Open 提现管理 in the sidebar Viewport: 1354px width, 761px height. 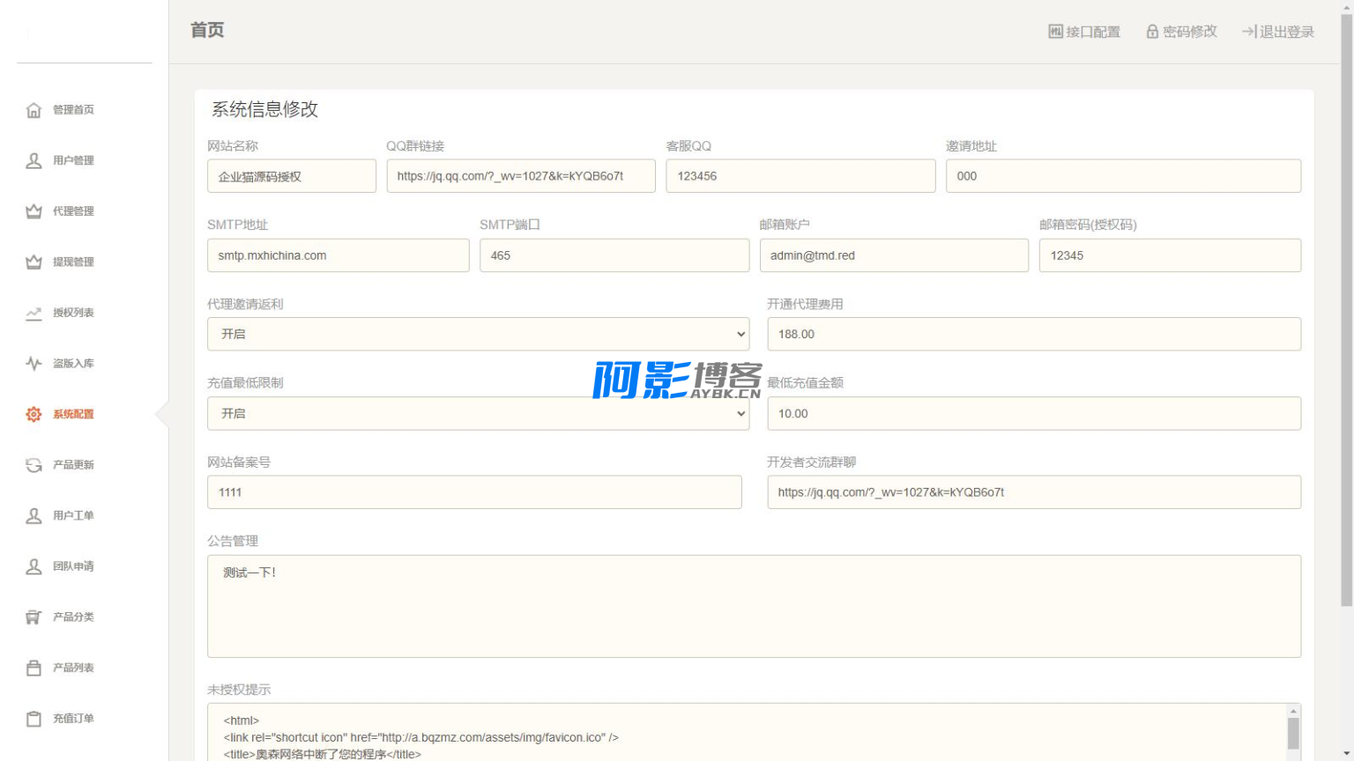(72, 262)
